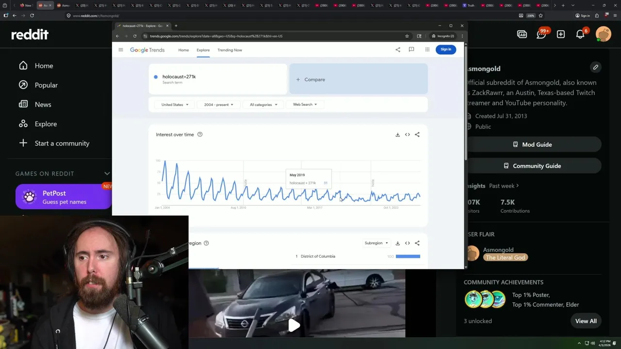Open the Google Trends hamburger menu

click(x=121, y=49)
